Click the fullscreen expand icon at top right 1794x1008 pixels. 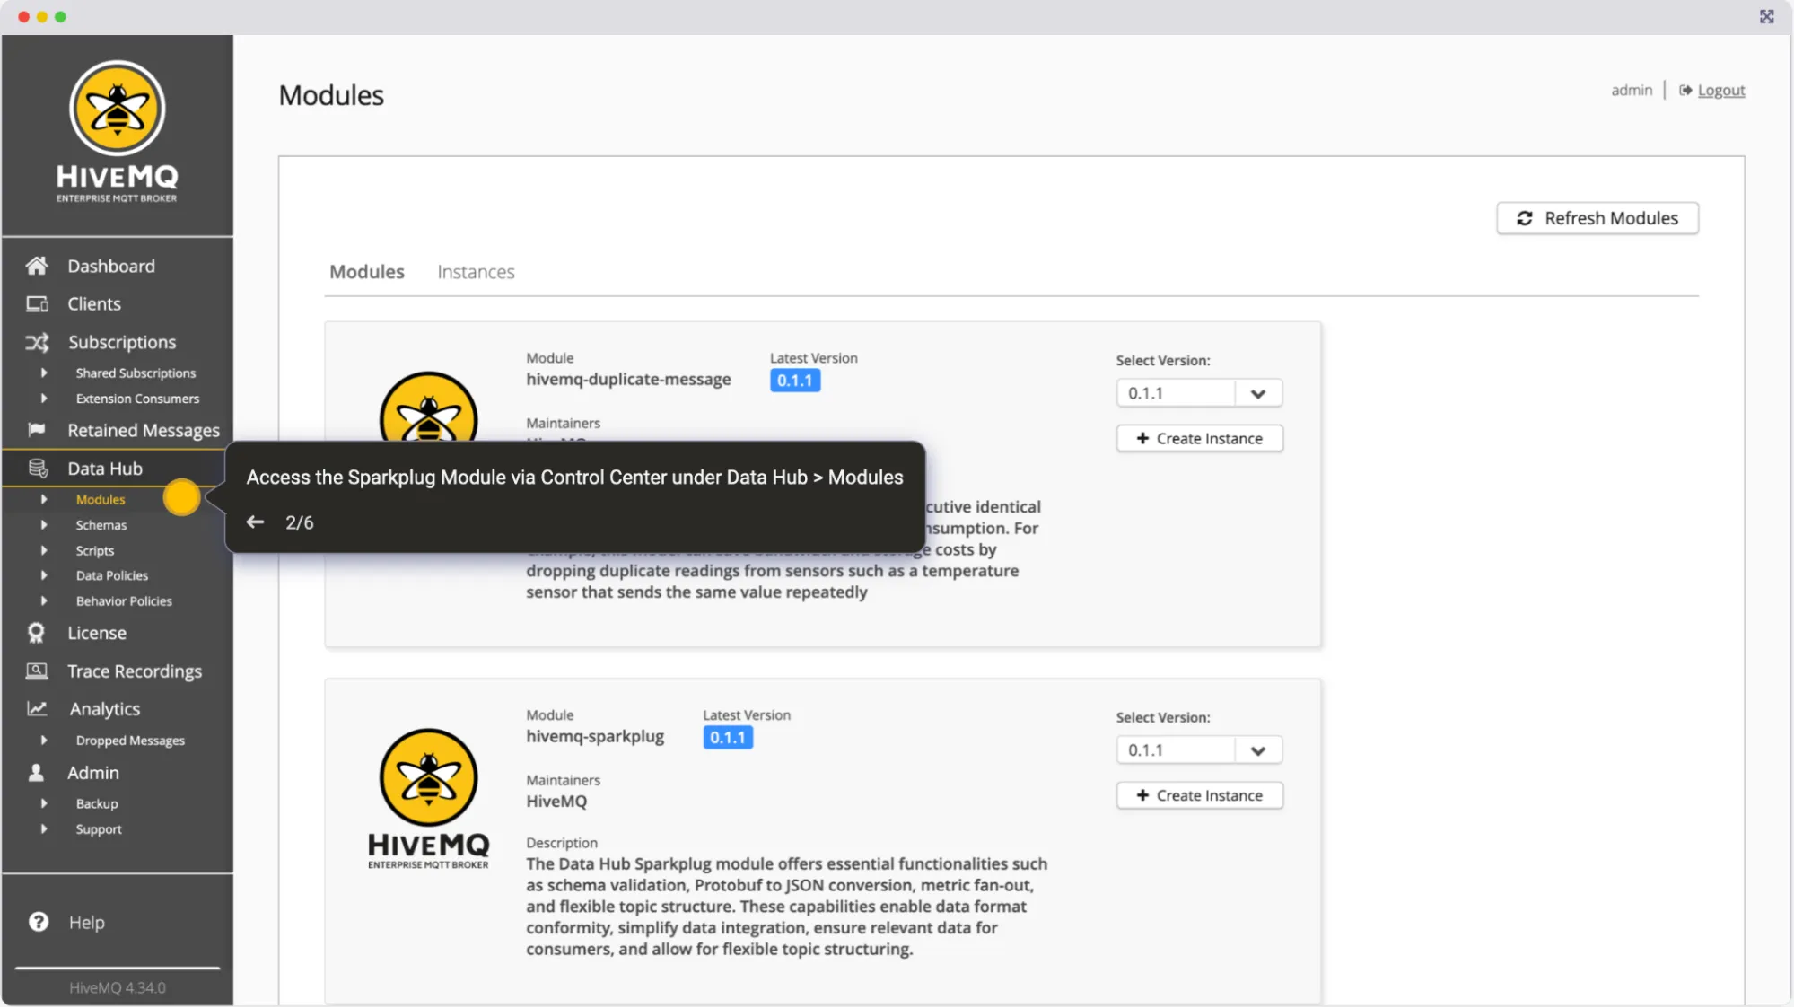[1766, 17]
